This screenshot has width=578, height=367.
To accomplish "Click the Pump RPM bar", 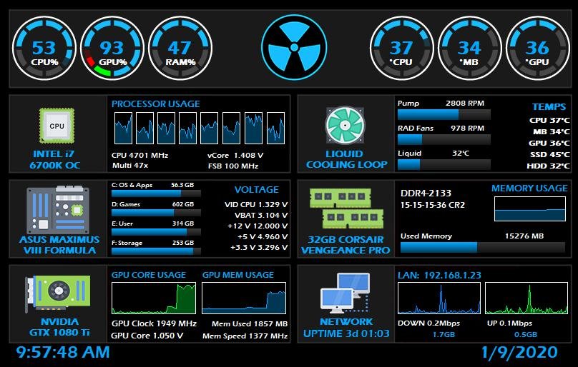I will point(444,114).
